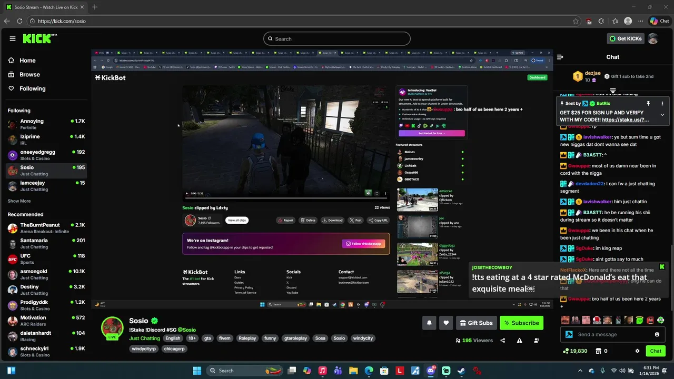This screenshot has width=674, height=379.
Task: Open chat settings gear
Action: point(637,351)
